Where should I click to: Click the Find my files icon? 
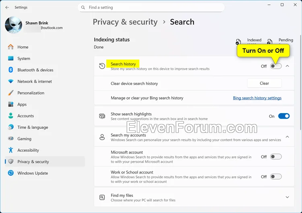click(102, 197)
